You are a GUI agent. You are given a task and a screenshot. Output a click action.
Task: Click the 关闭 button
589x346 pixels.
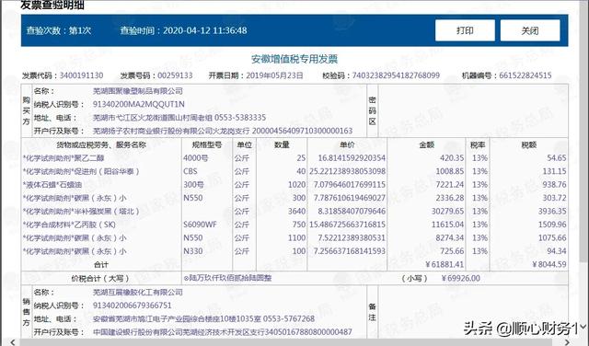pyautogui.click(x=530, y=30)
